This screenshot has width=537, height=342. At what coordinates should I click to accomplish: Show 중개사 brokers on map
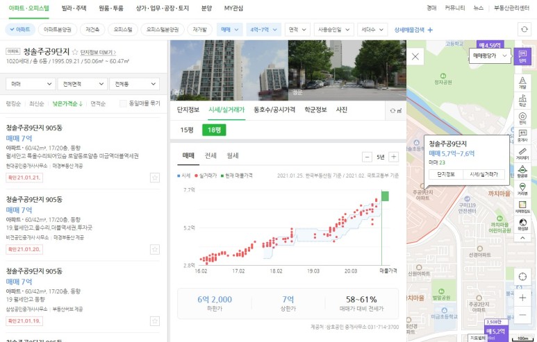[x=522, y=136]
